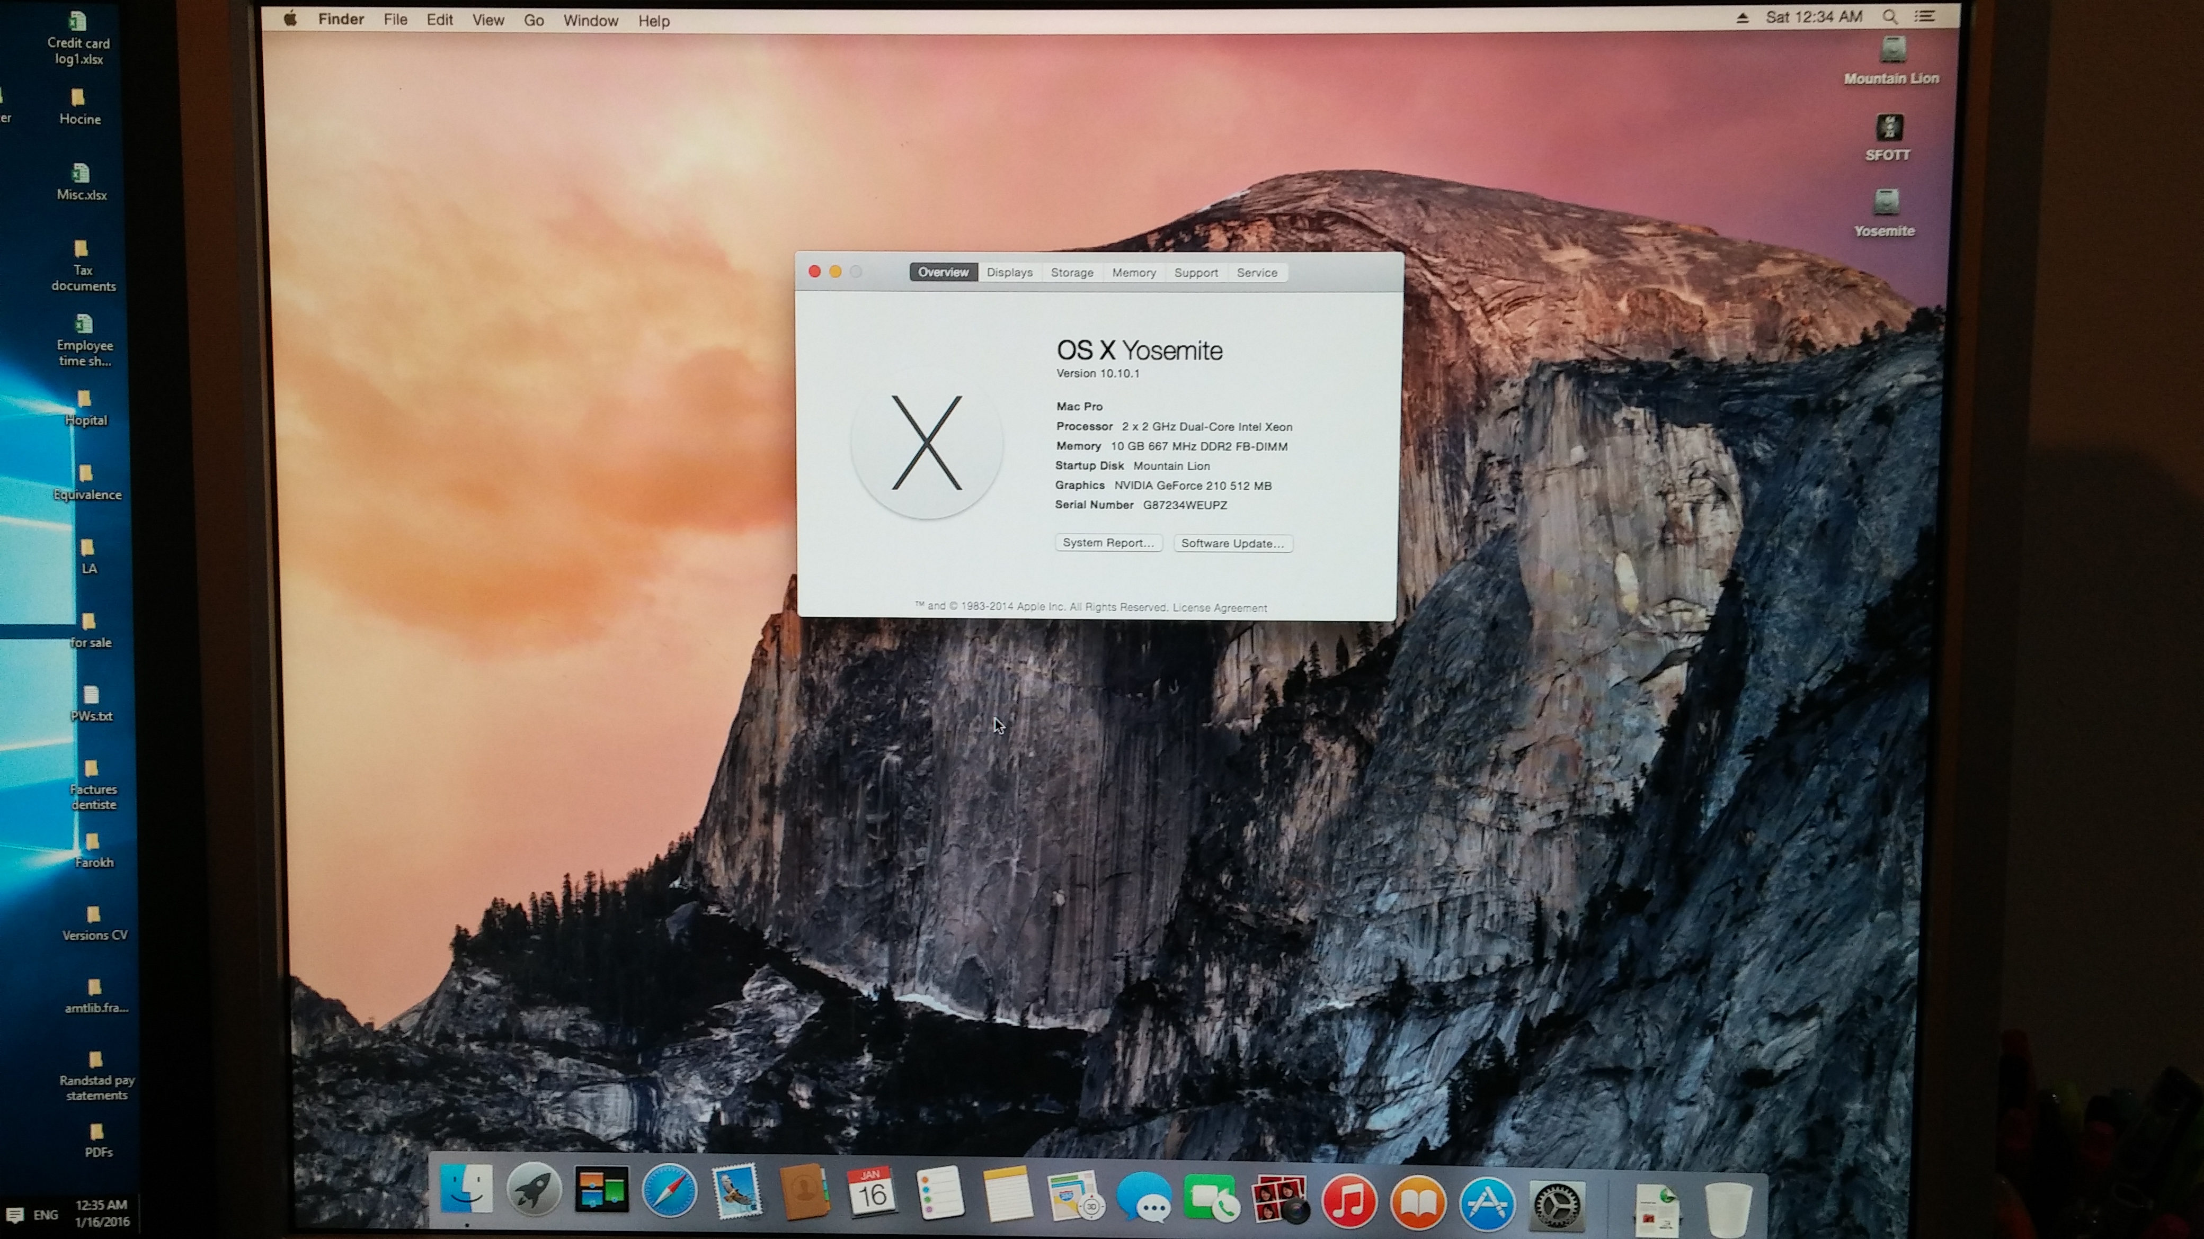Launch iTunes from the Dock
The width and height of the screenshot is (2204, 1239).
coord(1349,1200)
